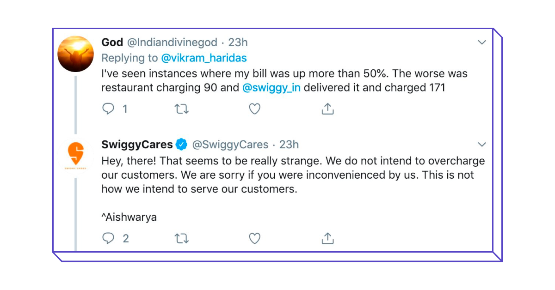The image size is (555, 290).
Task: Click the SwiggyCares profile avatar
Action: coord(75,156)
